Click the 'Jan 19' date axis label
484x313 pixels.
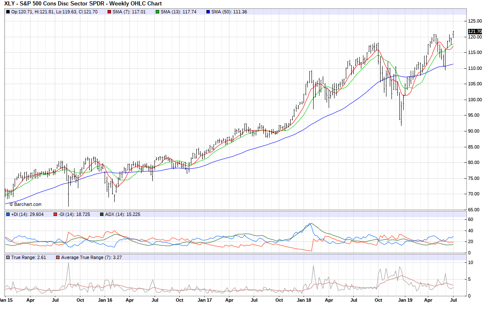[x=405, y=300]
